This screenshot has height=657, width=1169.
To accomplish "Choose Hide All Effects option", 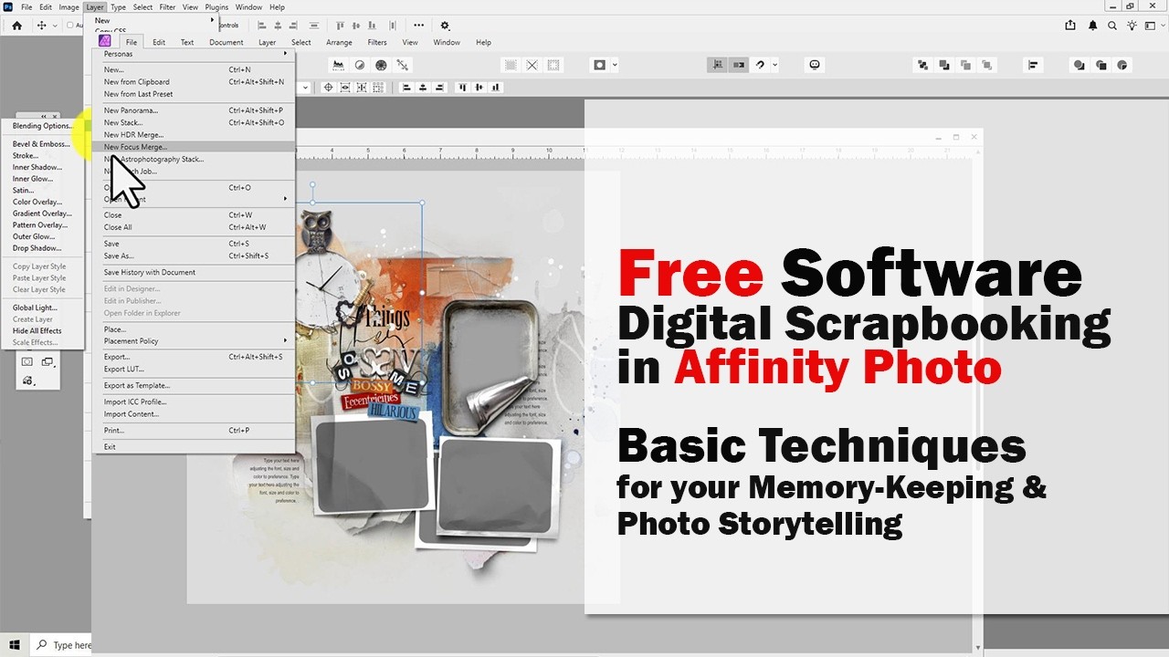I will 43,331.
